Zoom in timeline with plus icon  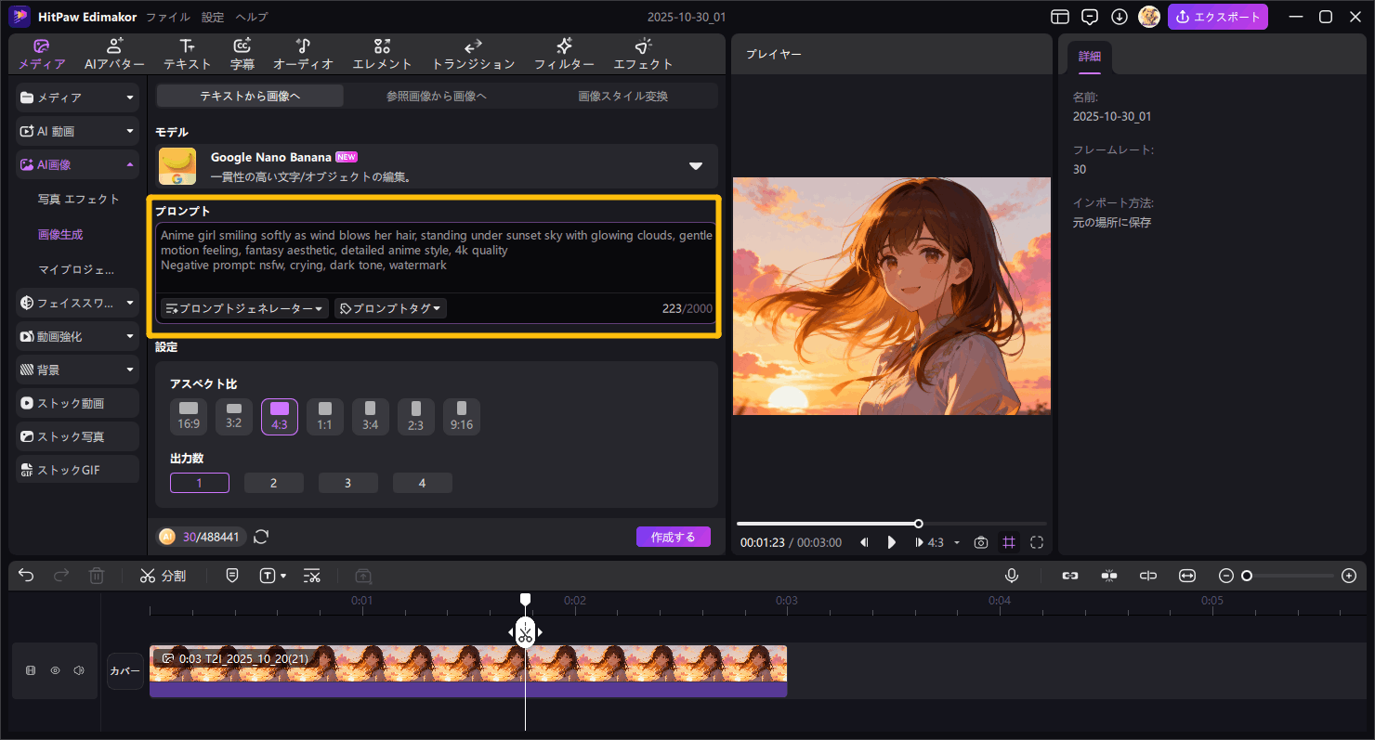click(x=1349, y=576)
